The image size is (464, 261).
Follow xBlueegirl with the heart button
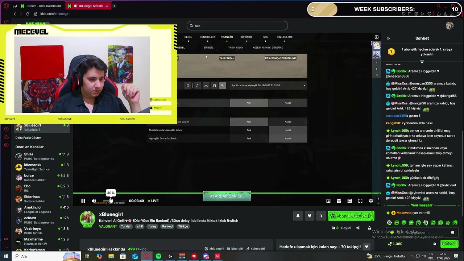click(310, 216)
